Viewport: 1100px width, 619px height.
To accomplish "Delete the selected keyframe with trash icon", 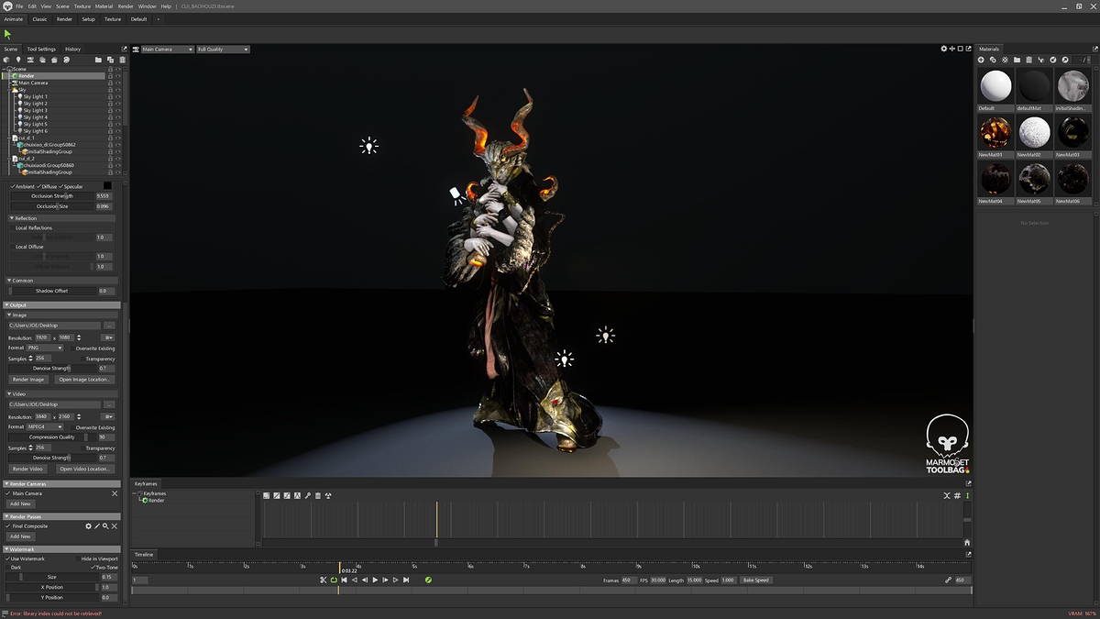I will click(318, 495).
